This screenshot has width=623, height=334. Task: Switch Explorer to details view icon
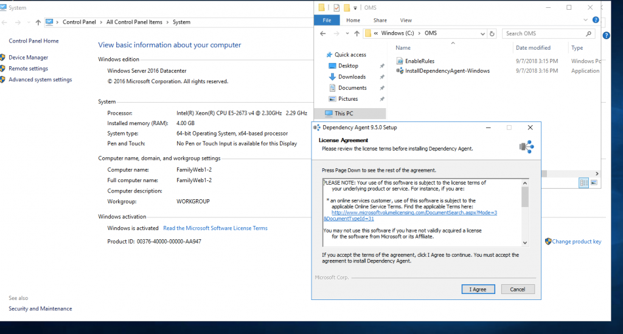pos(583,183)
